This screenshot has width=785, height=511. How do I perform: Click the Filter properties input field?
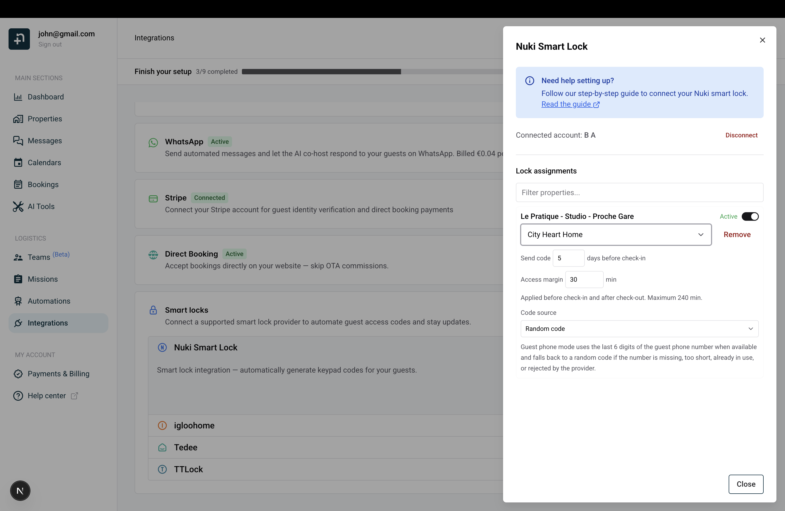pos(639,192)
